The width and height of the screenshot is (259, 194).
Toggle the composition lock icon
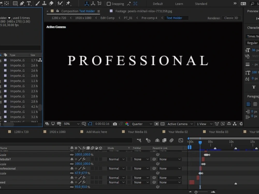(x=57, y=11)
